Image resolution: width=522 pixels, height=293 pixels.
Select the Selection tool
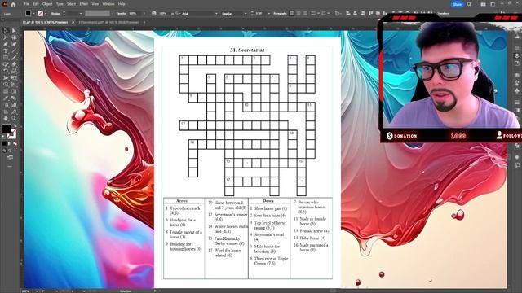(6, 31)
